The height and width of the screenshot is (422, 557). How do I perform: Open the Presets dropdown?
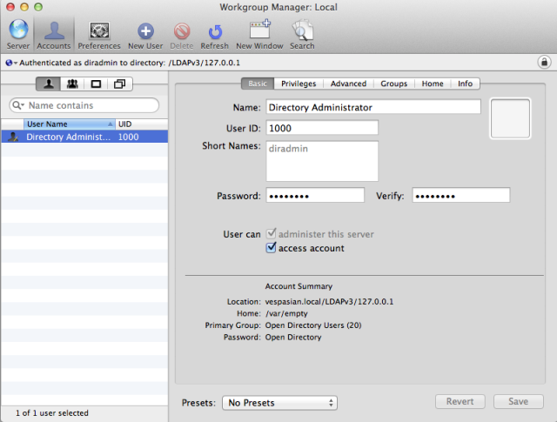(x=279, y=403)
